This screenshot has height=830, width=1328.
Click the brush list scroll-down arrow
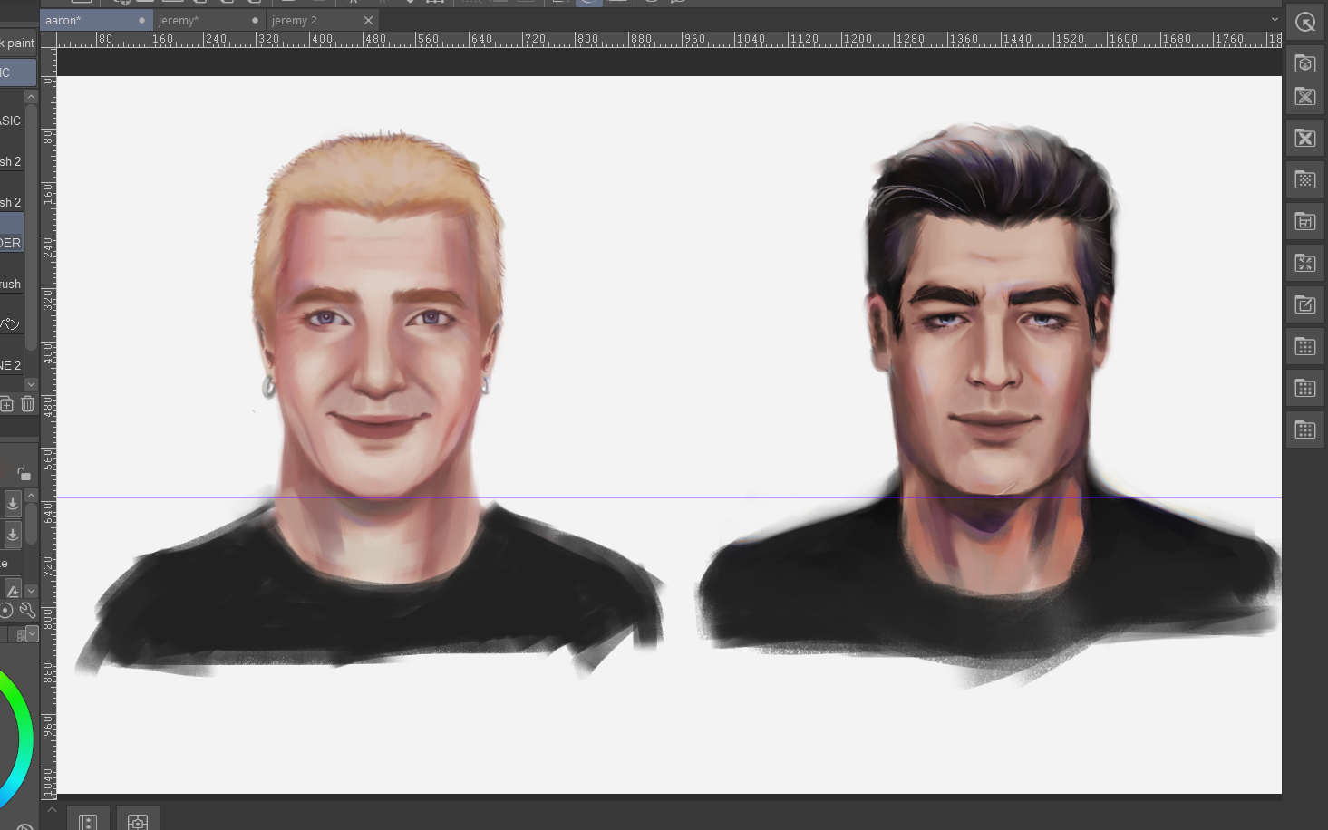31,384
